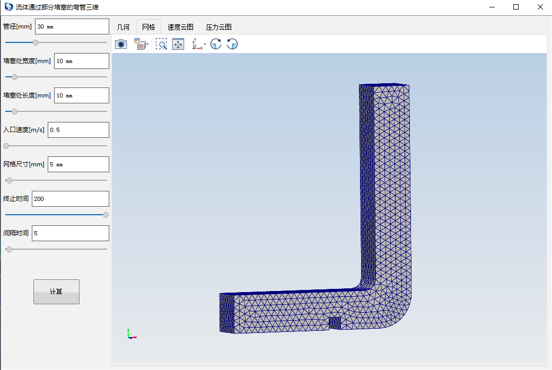Click the 堵塞处宽度 input field
Image resolution: width=552 pixels, height=370 pixels.
point(82,61)
